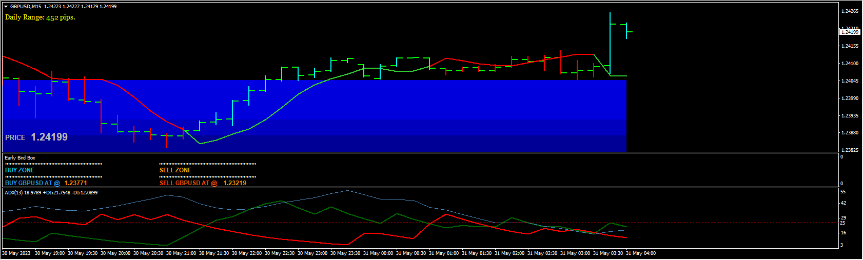Select the BUY ZONE label
Viewport: 863px width, 260px height.
pyautogui.click(x=19, y=170)
